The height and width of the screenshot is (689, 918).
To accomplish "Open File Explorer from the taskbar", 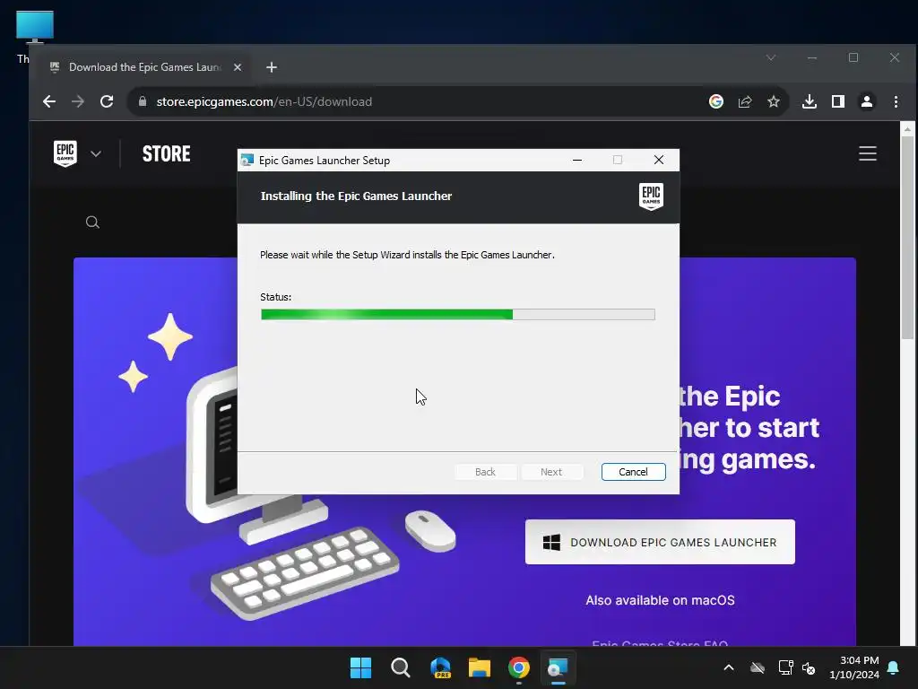I will (480, 667).
